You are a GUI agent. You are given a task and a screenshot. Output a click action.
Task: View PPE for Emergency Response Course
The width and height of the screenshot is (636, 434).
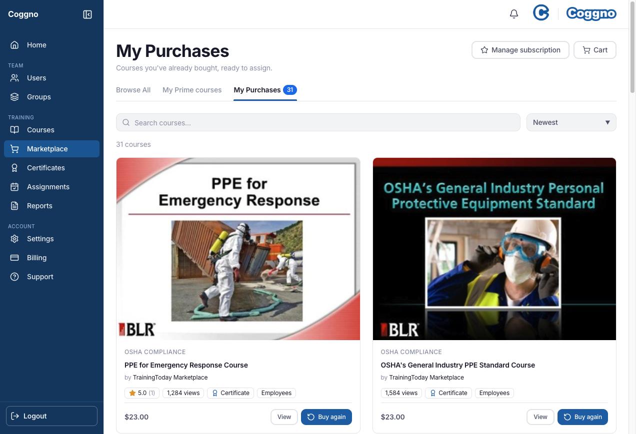click(x=284, y=417)
